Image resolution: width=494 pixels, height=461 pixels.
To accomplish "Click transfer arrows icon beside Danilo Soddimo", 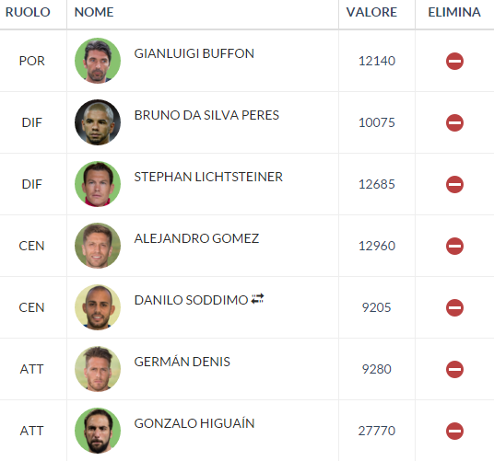I will pos(257,299).
